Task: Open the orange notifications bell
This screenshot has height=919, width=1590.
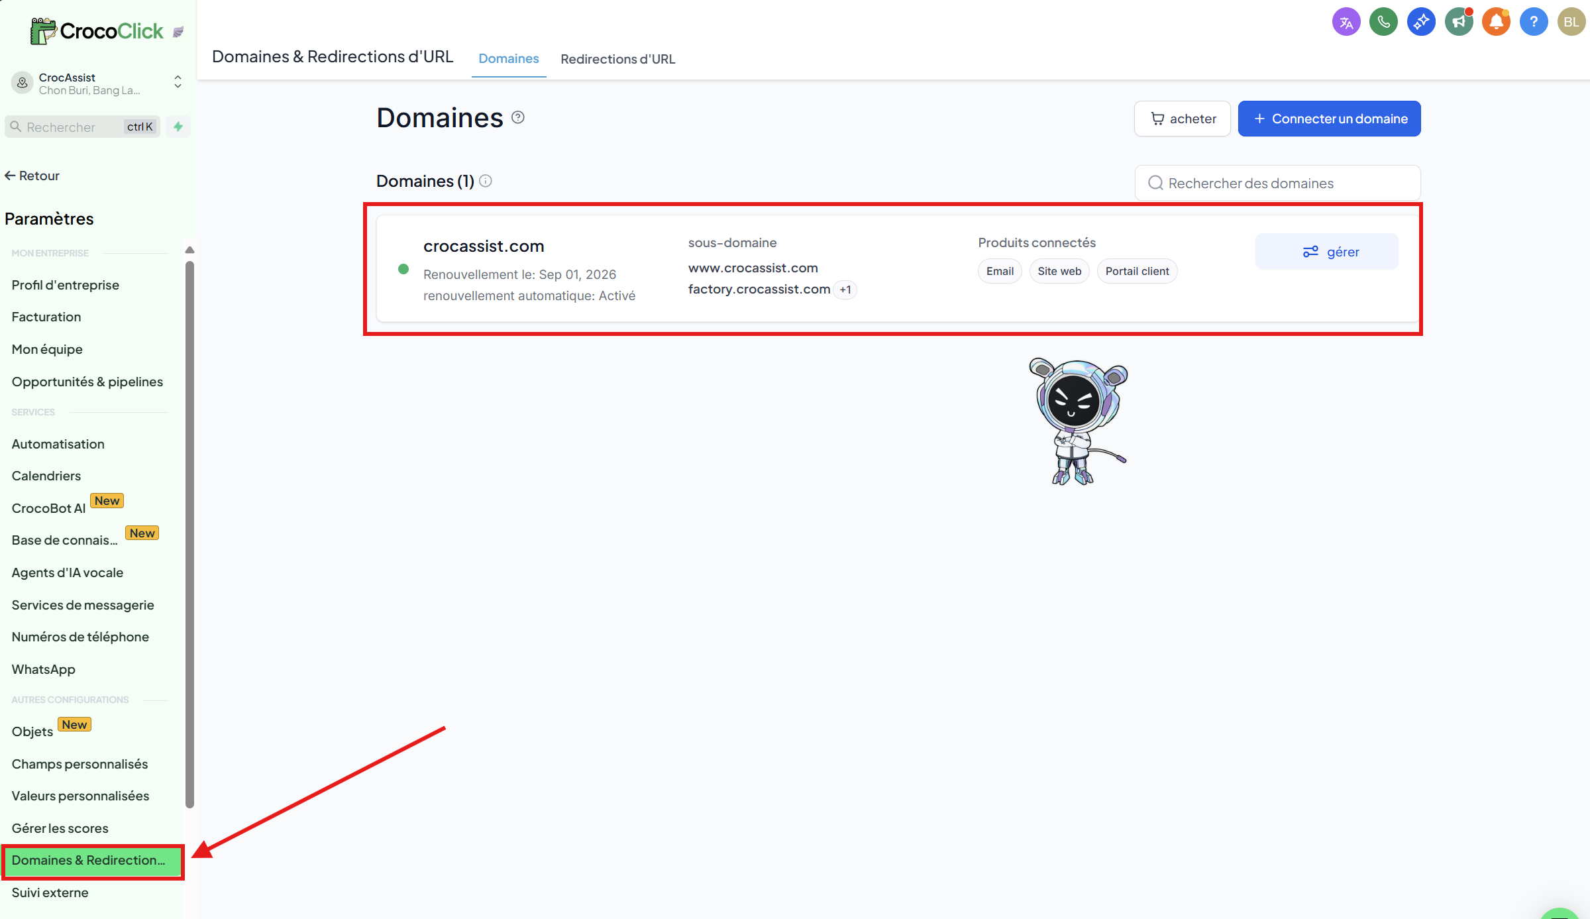Action: click(x=1496, y=23)
